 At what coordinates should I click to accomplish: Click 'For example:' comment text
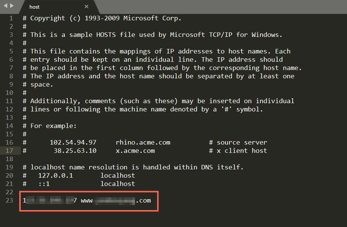54,126
